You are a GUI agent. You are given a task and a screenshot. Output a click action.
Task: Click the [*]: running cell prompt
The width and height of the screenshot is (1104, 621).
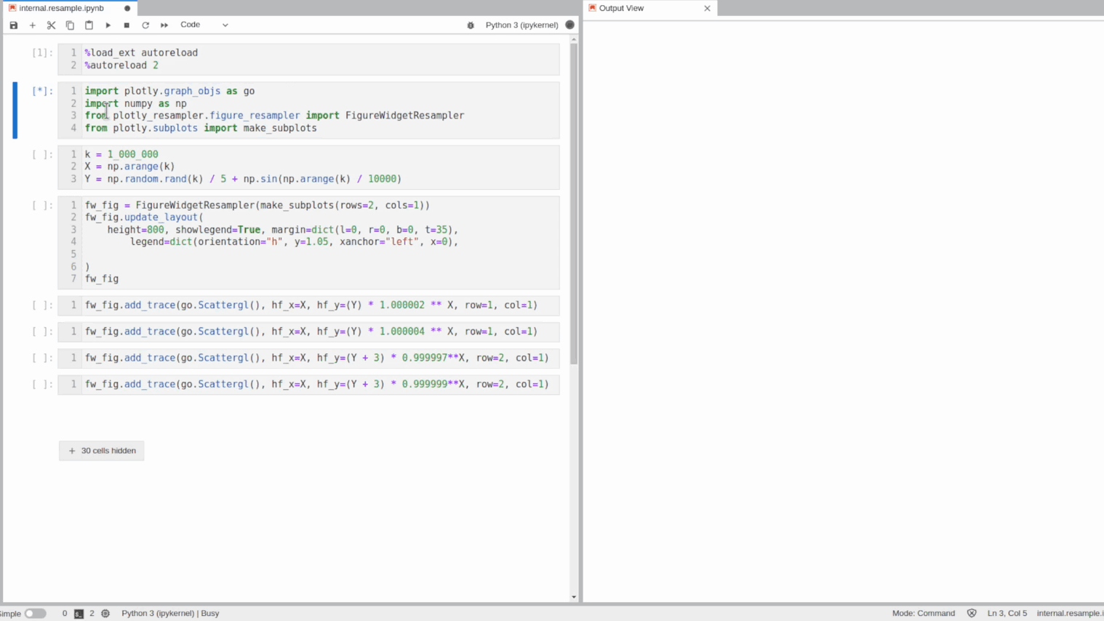click(42, 91)
